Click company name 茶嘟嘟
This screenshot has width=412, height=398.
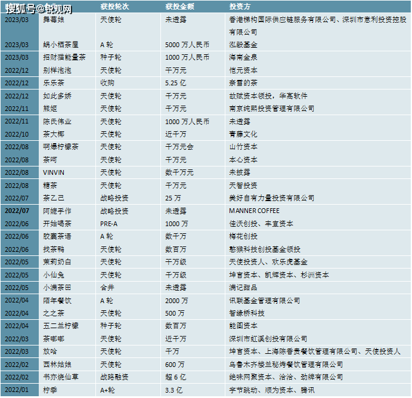[54, 338]
